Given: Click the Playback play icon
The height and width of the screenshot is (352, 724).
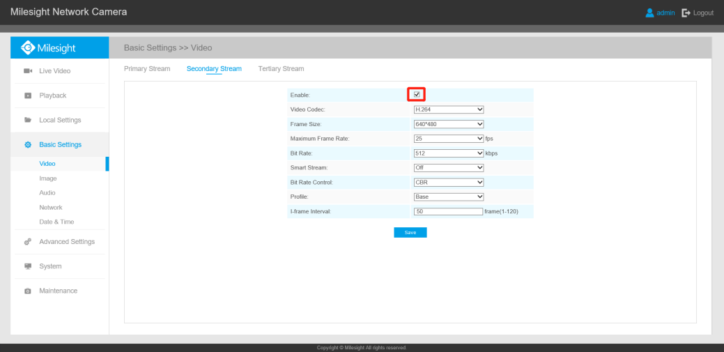Looking at the screenshot, I should [28, 95].
